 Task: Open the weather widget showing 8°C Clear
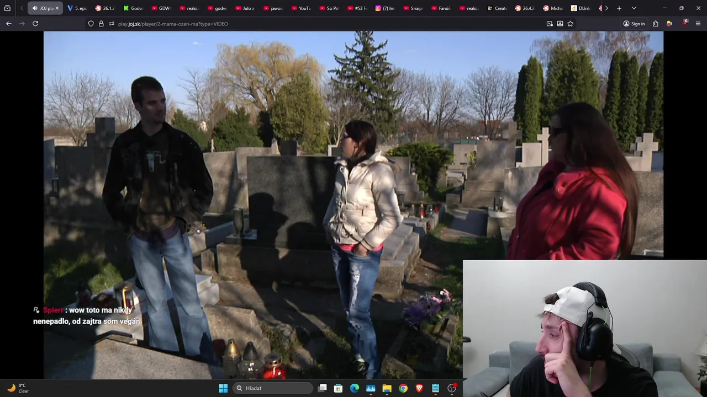coord(18,388)
